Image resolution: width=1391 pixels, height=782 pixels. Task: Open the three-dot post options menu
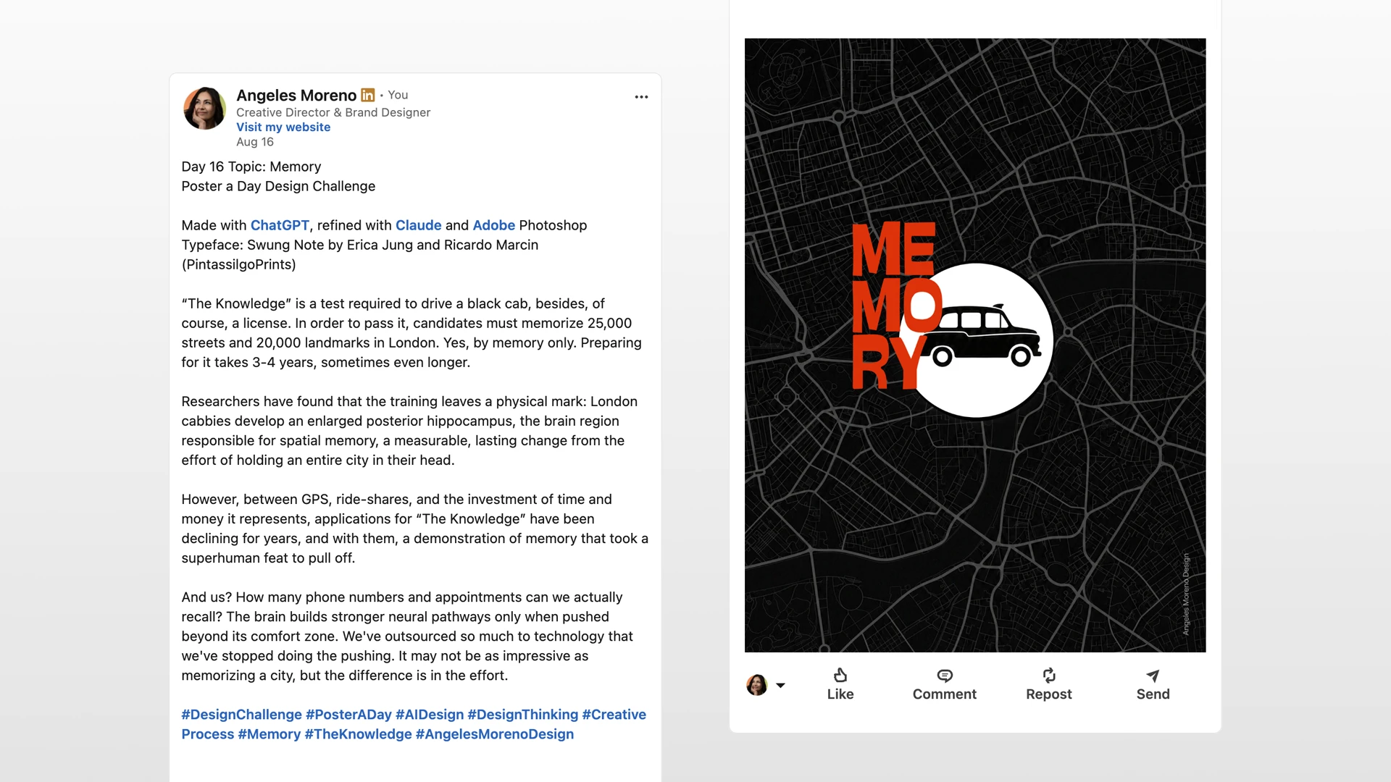pos(641,97)
